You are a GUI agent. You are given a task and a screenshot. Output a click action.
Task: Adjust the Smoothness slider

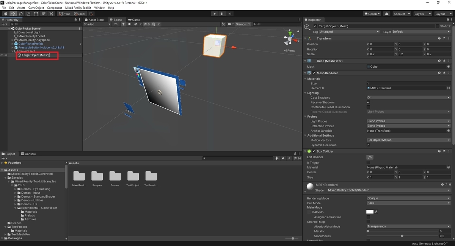click(x=402, y=236)
